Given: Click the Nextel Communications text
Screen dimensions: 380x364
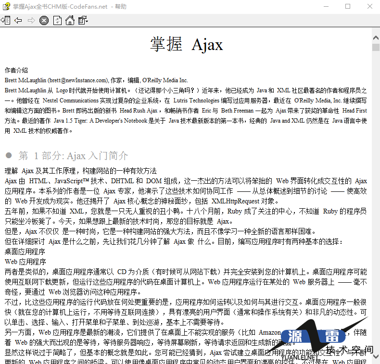Looking at the screenshot, I should click(71, 100).
